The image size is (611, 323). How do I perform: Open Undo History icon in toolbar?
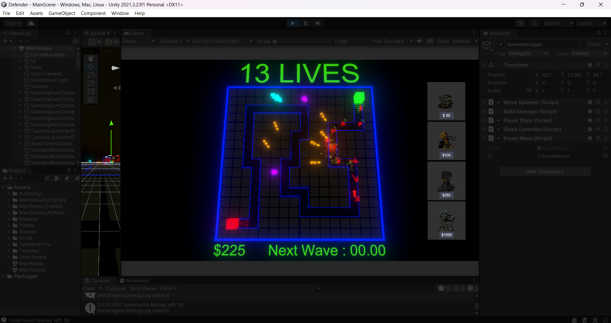tap(521, 23)
